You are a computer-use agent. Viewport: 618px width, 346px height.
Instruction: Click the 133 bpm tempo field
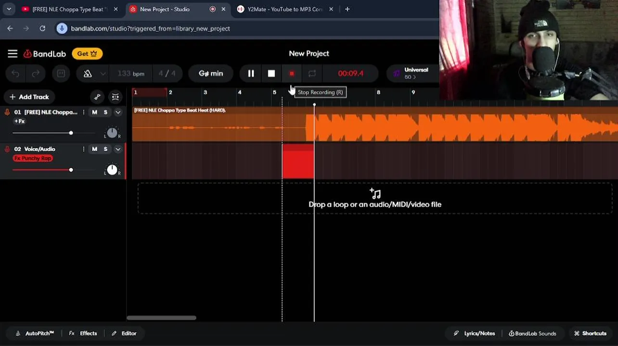coord(131,74)
